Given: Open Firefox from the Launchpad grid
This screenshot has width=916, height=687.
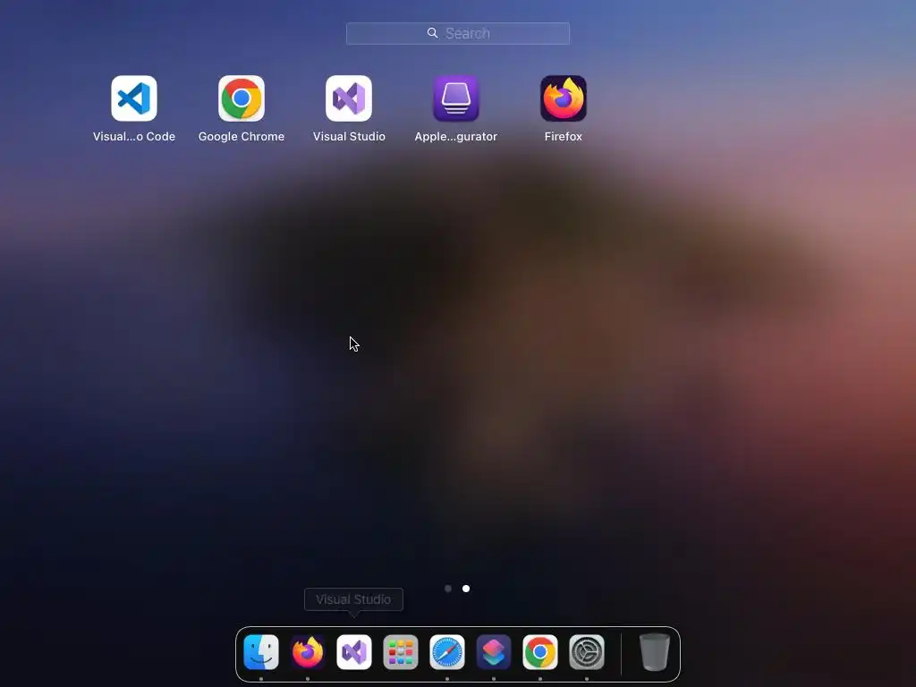Looking at the screenshot, I should coord(564,98).
